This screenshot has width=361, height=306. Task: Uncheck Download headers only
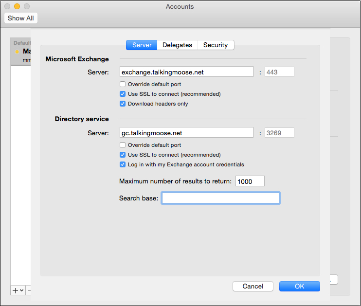[x=123, y=104]
